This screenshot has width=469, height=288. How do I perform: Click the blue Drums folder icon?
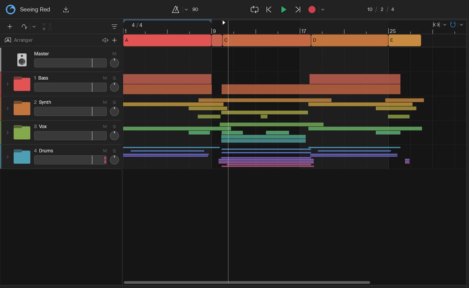coord(22,156)
